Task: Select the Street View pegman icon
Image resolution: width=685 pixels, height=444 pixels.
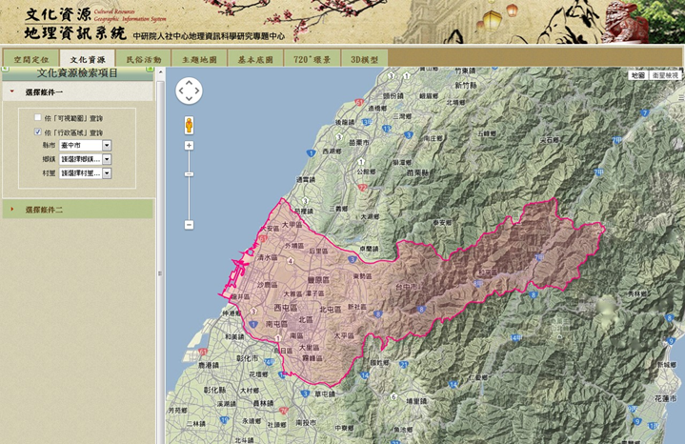Action: [x=189, y=125]
